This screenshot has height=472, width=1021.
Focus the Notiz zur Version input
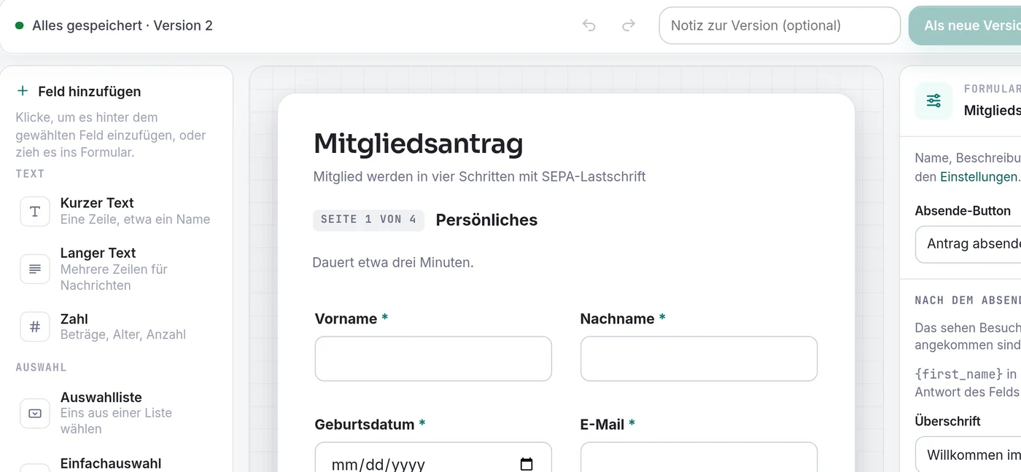tap(780, 25)
